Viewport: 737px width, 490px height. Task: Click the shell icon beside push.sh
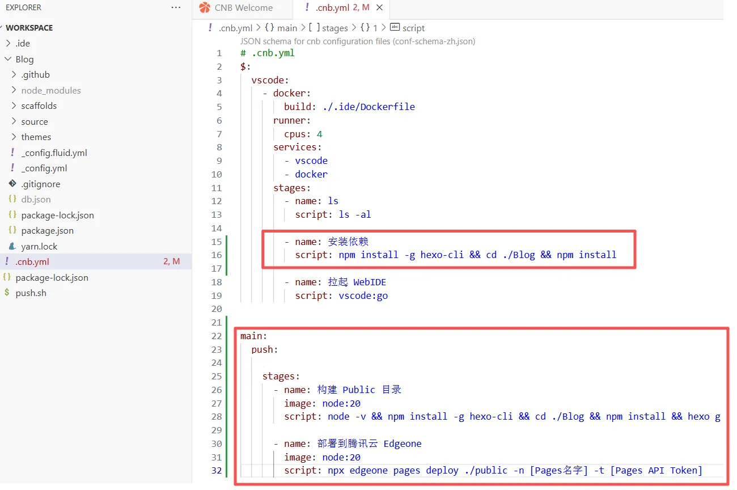tap(7, 293)
